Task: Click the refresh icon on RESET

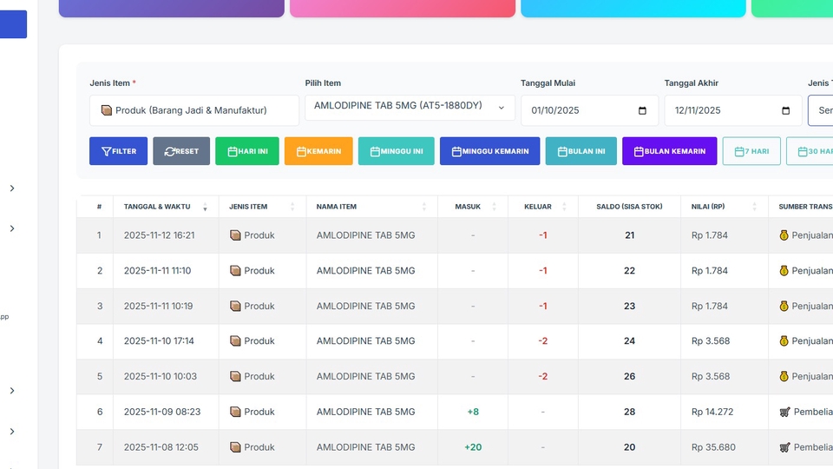Action: 169,151
